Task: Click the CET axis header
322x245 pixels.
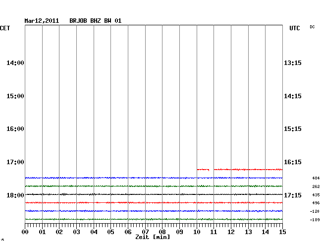Action: click(x=5, y=28)
